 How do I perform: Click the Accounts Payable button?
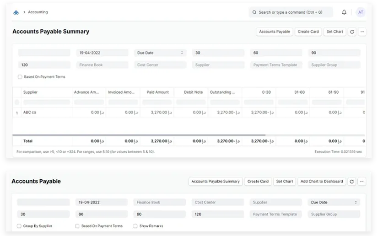[x=274, y=32]
